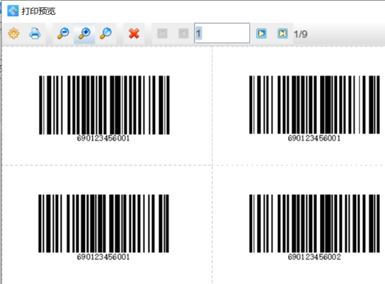Jump to the last page

[x=282, y=34]
